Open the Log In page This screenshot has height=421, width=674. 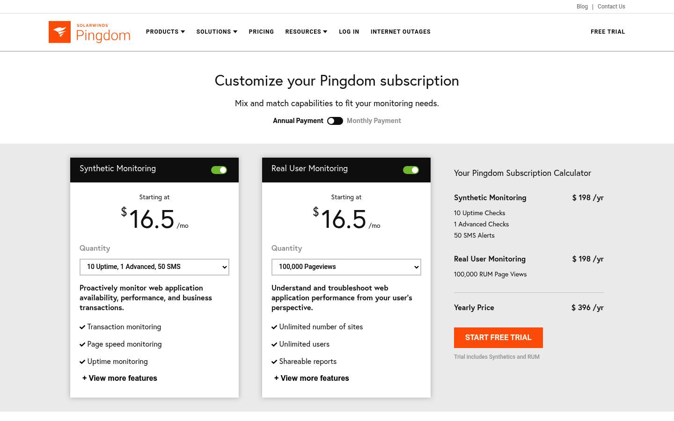pyautogui.click(x=349, y=32)
